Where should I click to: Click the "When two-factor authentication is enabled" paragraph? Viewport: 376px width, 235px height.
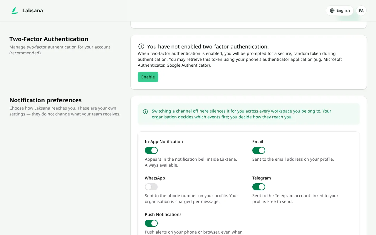click(240, 59)
